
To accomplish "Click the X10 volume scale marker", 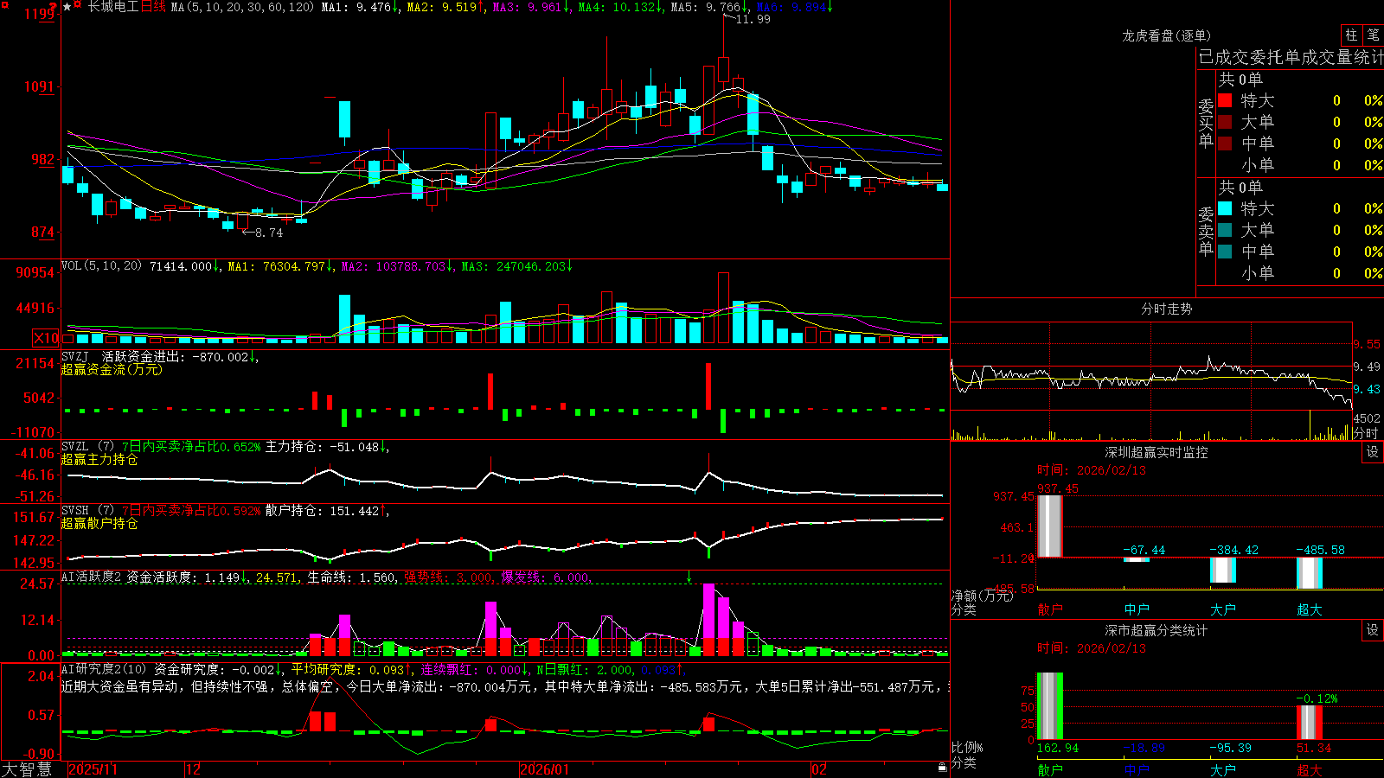I will click(x=46, y=338).
